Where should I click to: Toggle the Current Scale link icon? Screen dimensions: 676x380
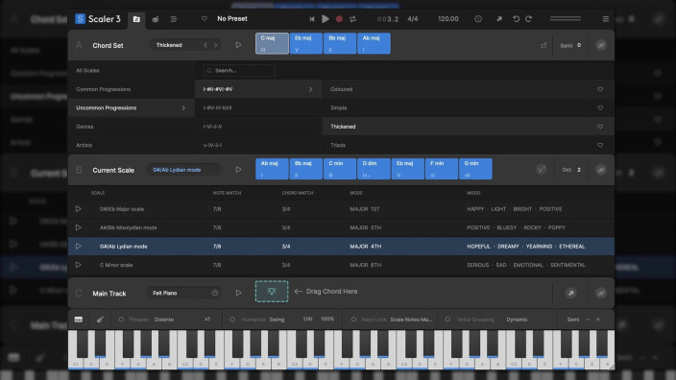coord(600,170)
